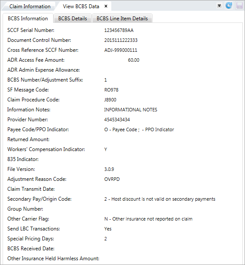Click the INFORMATIONAL NOTES value
Image resolution: width=245 pixels, height=265 pixels.
[x=131, y=110]
